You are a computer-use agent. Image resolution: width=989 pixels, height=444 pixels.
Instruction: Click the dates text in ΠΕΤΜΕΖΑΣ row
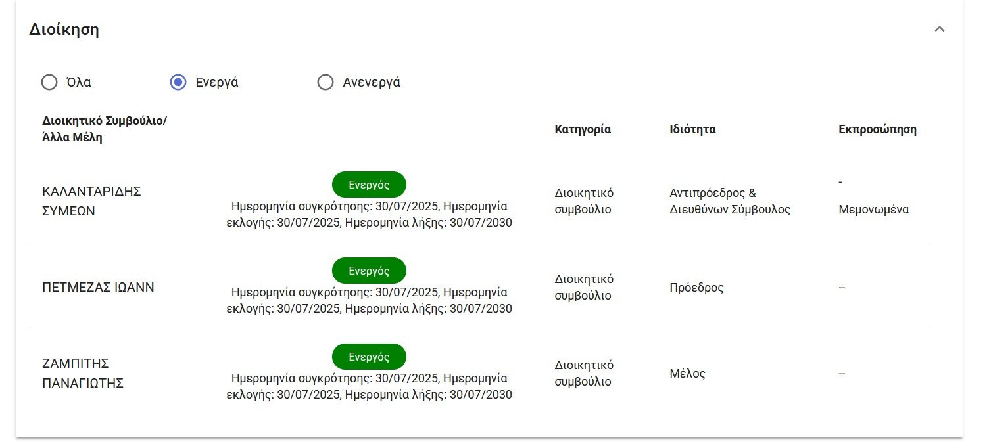click(369, 300)
